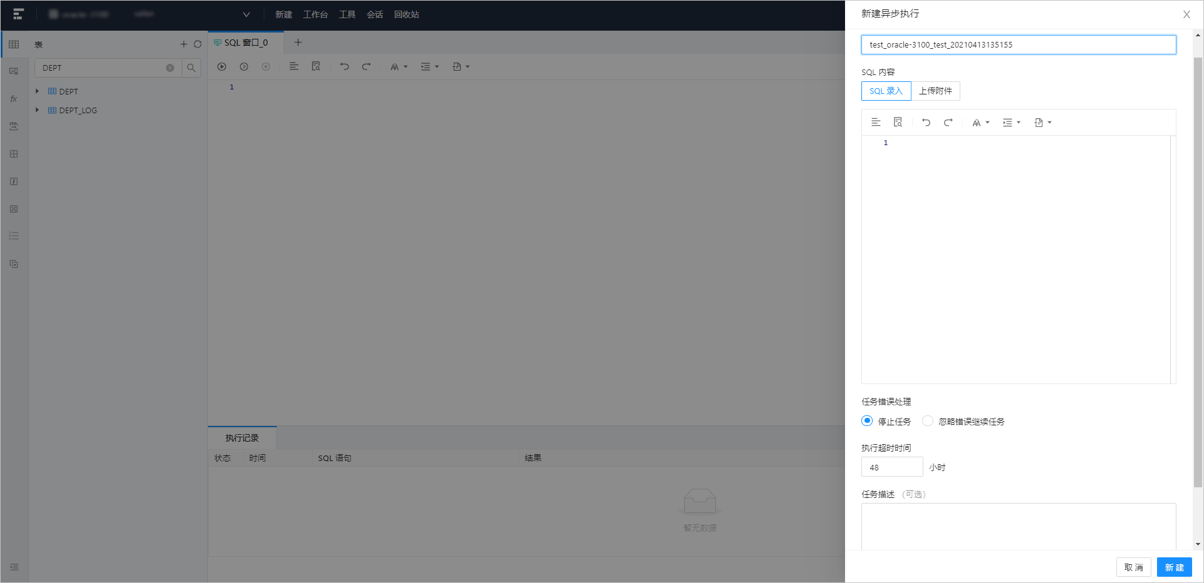Click the search magnifier icon next to DEPT
This screenshot has height=583, width=1204.
(191, 68)
